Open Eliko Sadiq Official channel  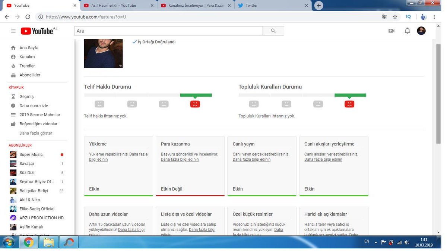pos(37,209)
